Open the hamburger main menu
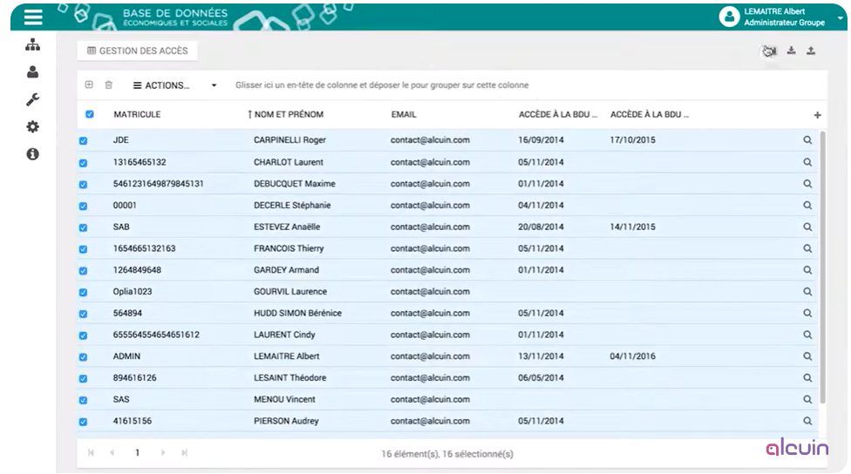The height and width of the screenshot is (474, 851). [33, 17]
